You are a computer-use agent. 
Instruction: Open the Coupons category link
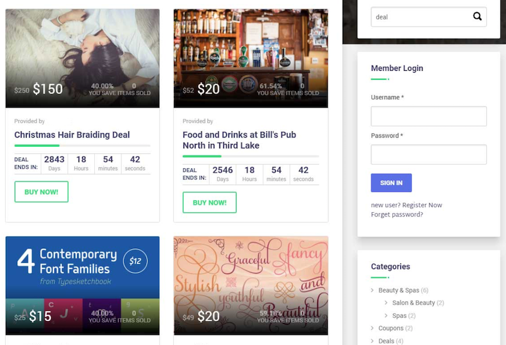coord(391,329)
